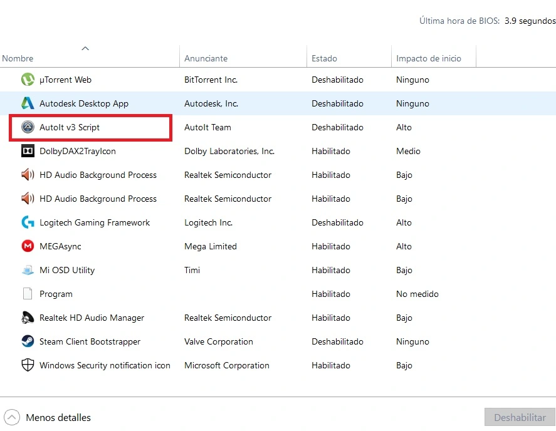Click Menos detalles text link
This screenshot has height=431, width=556.
click(58, 417)
